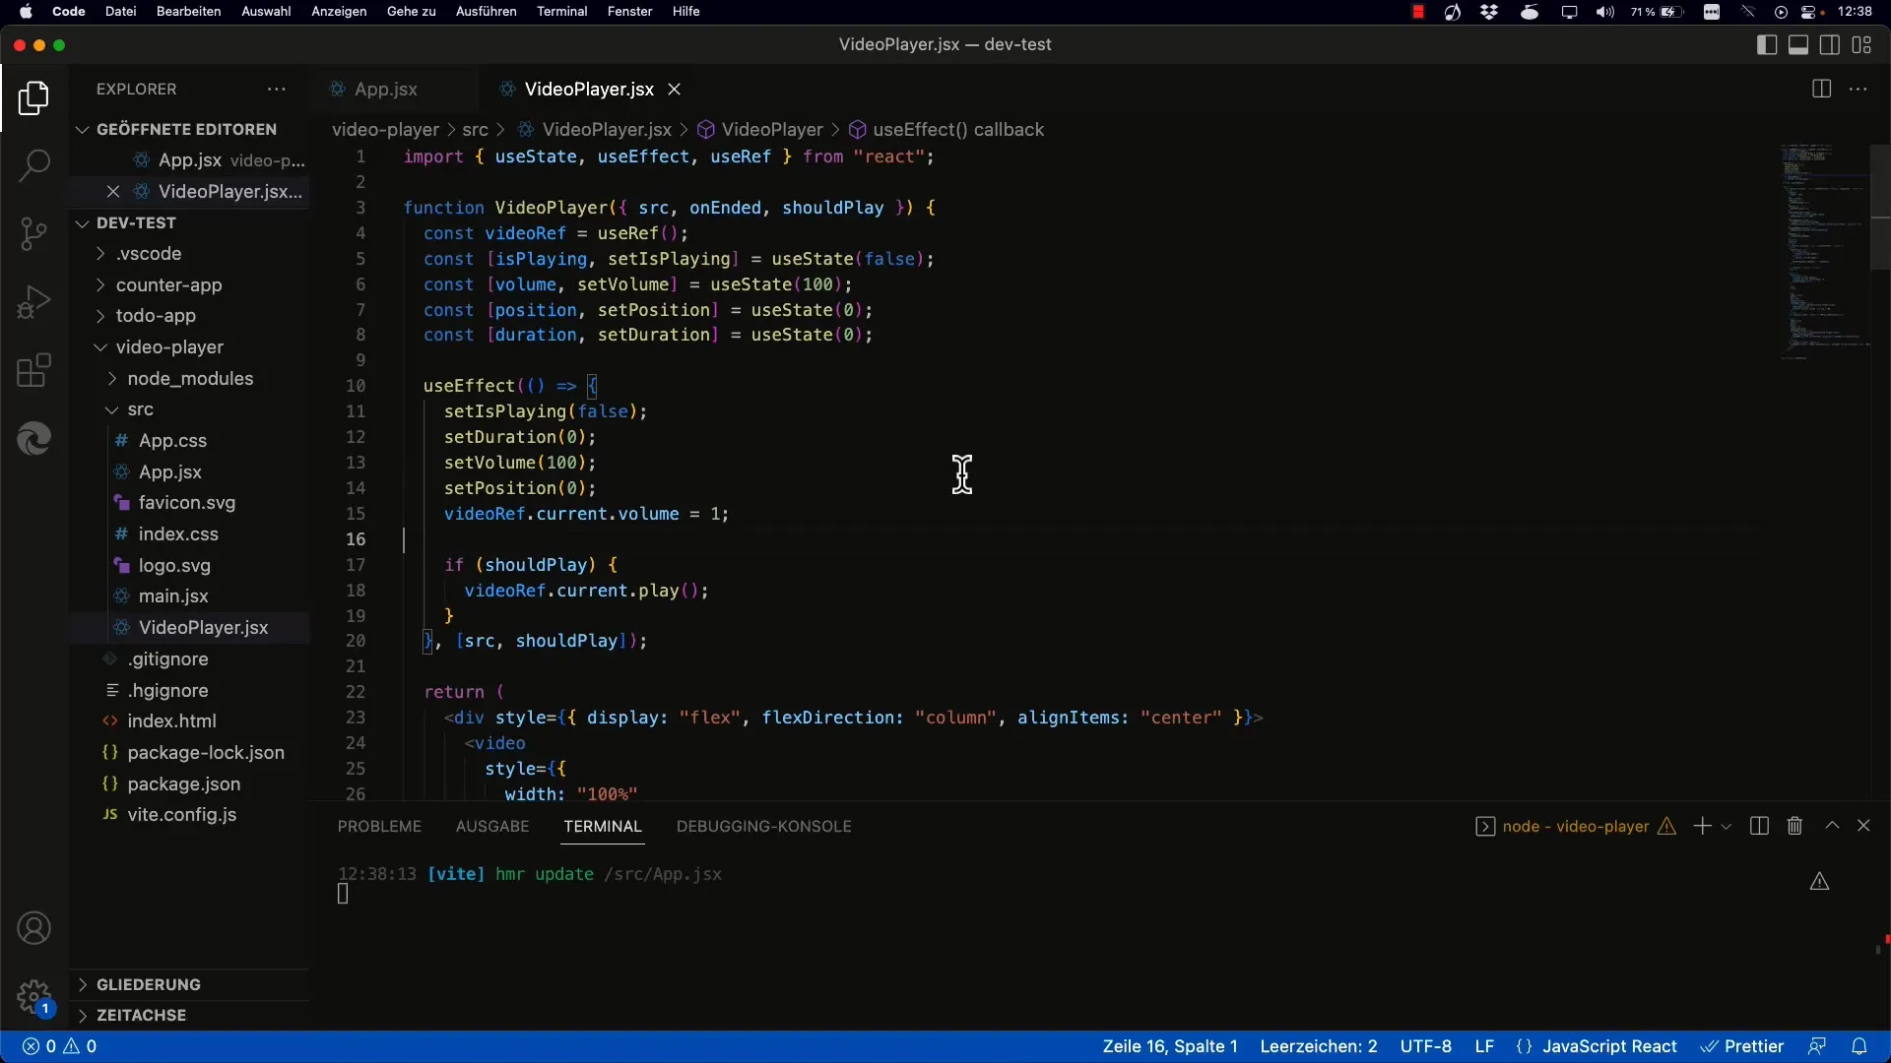Open favicon.svg in the file tree
This screenshot has height=1063, width=1891.
(188, 503)
